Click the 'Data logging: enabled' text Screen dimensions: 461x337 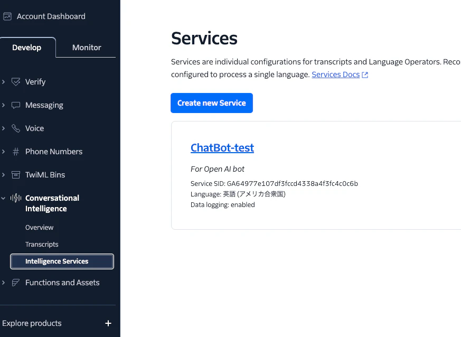click(x=222, y=204)
